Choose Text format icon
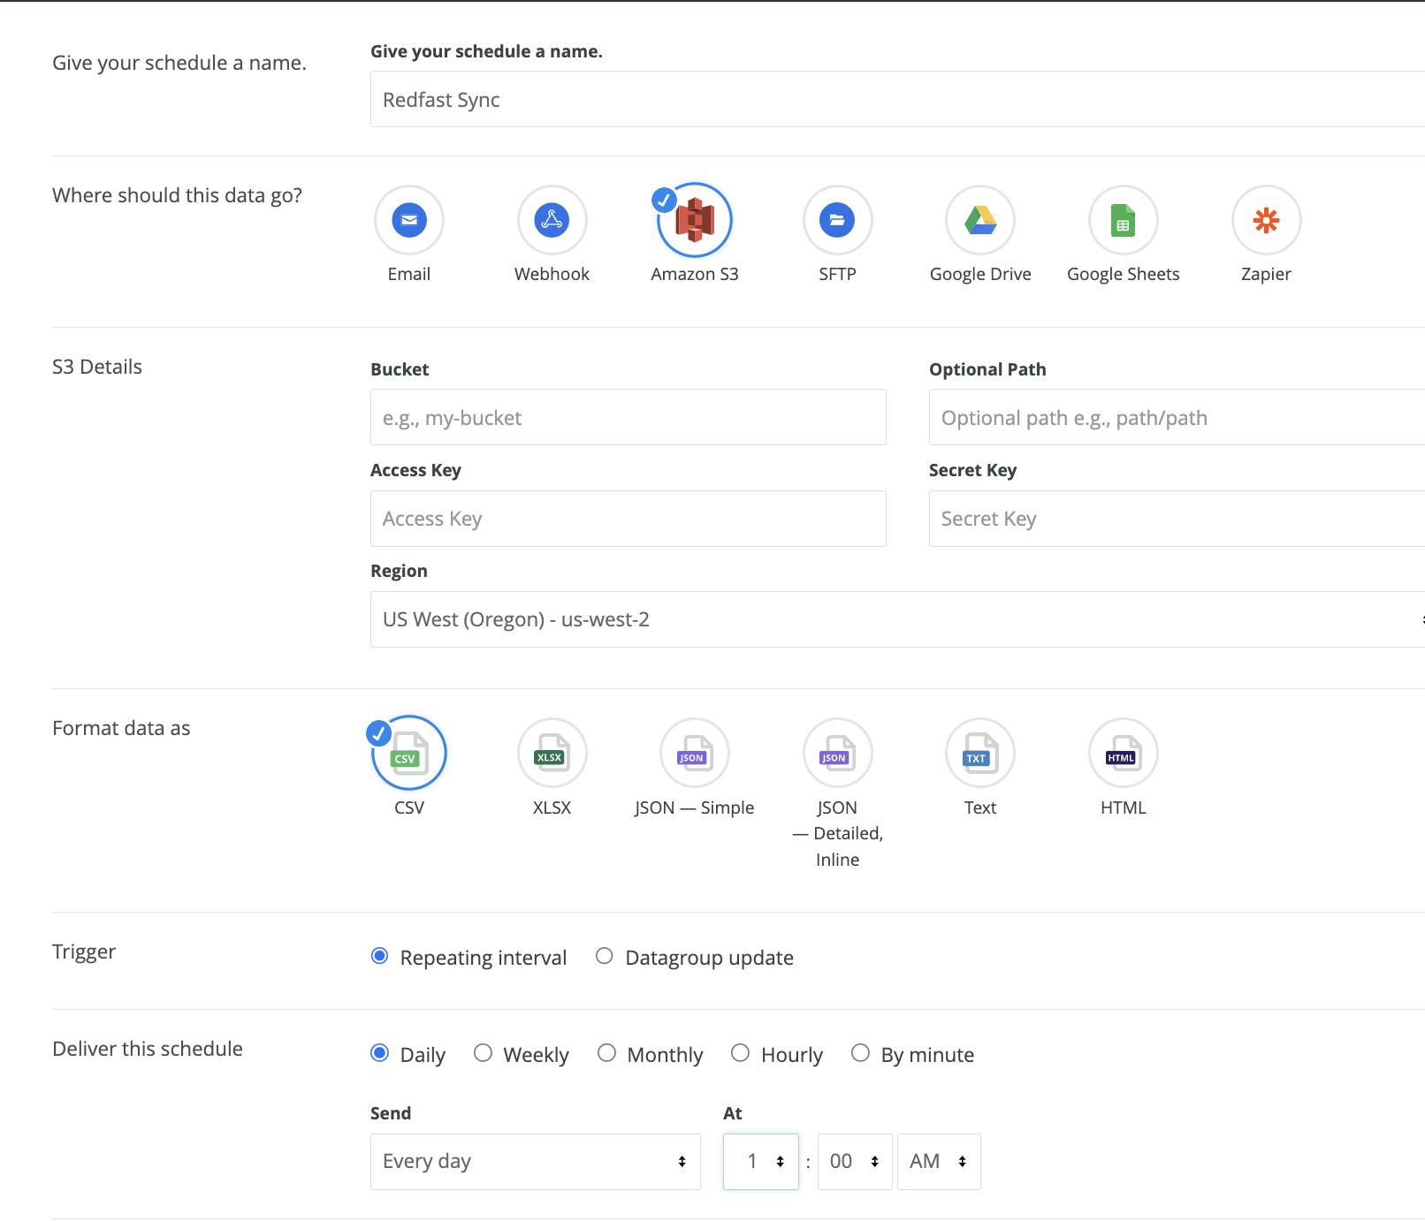Image resolution: width=1425 pixels, height=1221 pixels. pos(980,753)
